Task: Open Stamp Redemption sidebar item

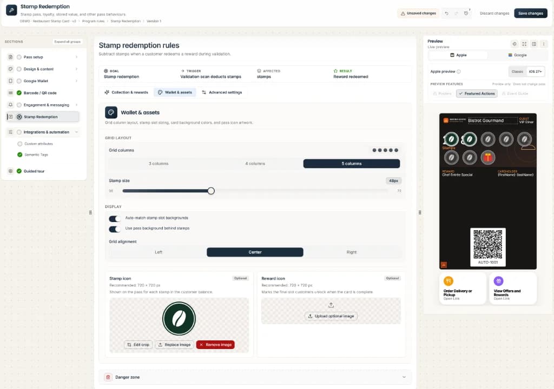Action: (x=43, y=117)
